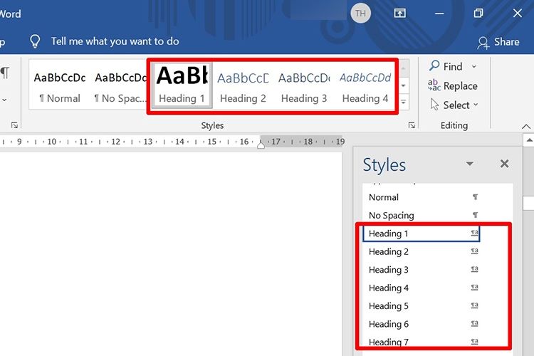This screenshot has width=534, height=356.
Task: Click the Tell me lightbulb icon
Action: pyautogui.click(x=35, y=41)
